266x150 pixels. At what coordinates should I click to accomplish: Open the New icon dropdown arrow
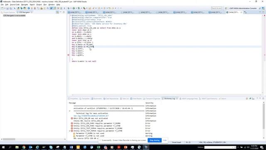(x=5, y=8)
